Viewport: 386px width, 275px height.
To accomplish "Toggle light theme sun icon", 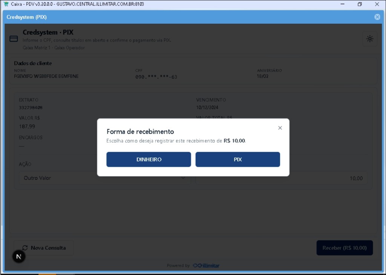I will point(369,39).
